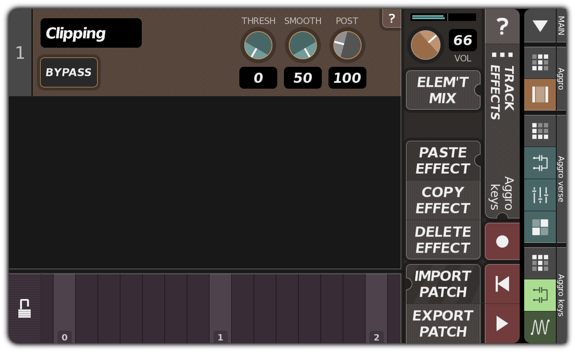Open the mixer sliders icon in the Aggro verse track
The width and height of the screenshot is (575, 352).
click(x=540, y=195)
